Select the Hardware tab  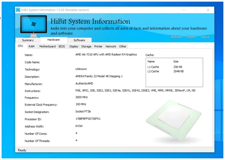54,40
